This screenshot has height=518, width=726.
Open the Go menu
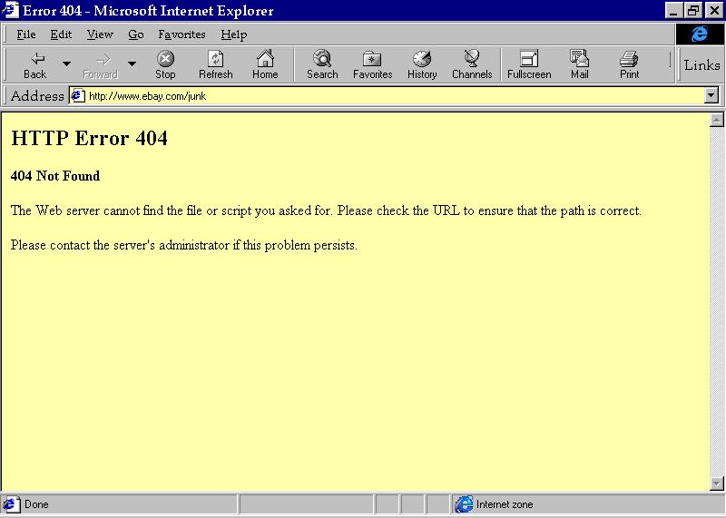coord(135,34)
